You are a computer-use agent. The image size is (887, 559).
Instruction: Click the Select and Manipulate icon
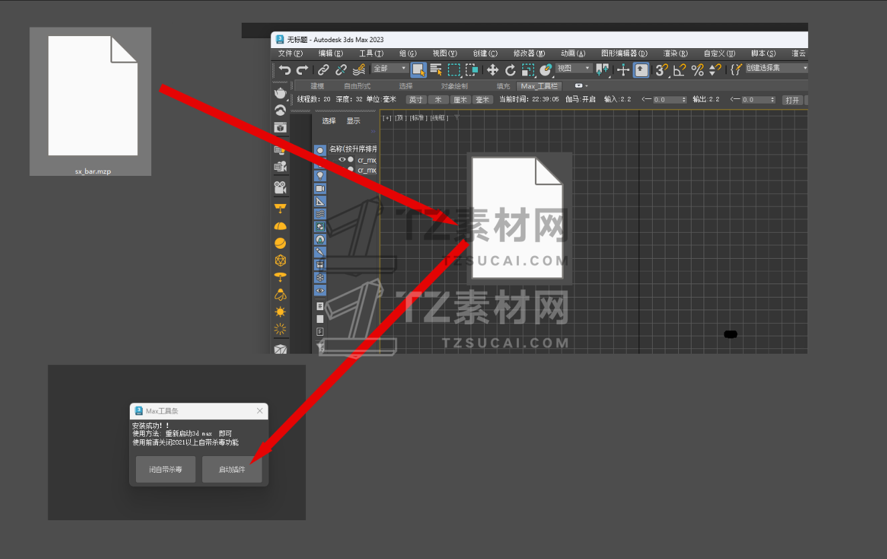click(x=623, y=70)
